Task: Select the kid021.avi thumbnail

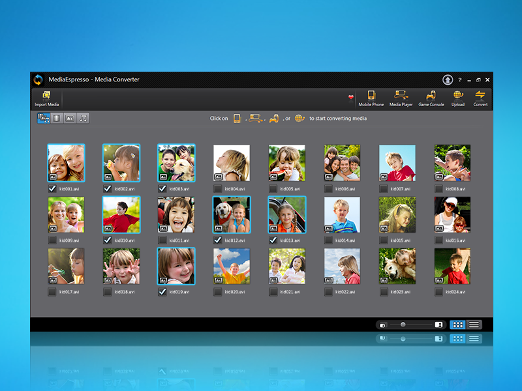Action: point(287,266)
